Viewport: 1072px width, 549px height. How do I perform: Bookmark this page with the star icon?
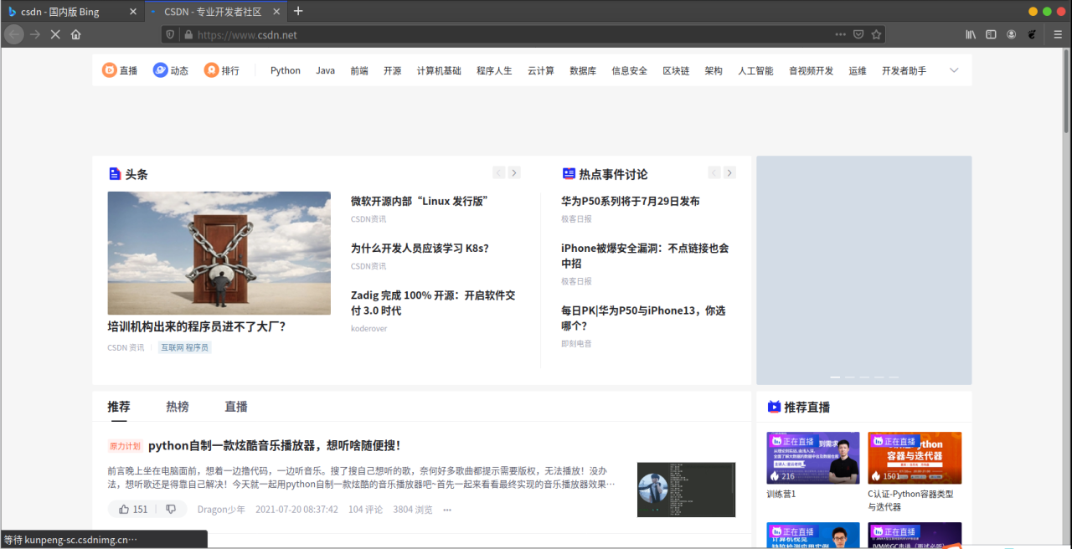click(x=876, y=34)
